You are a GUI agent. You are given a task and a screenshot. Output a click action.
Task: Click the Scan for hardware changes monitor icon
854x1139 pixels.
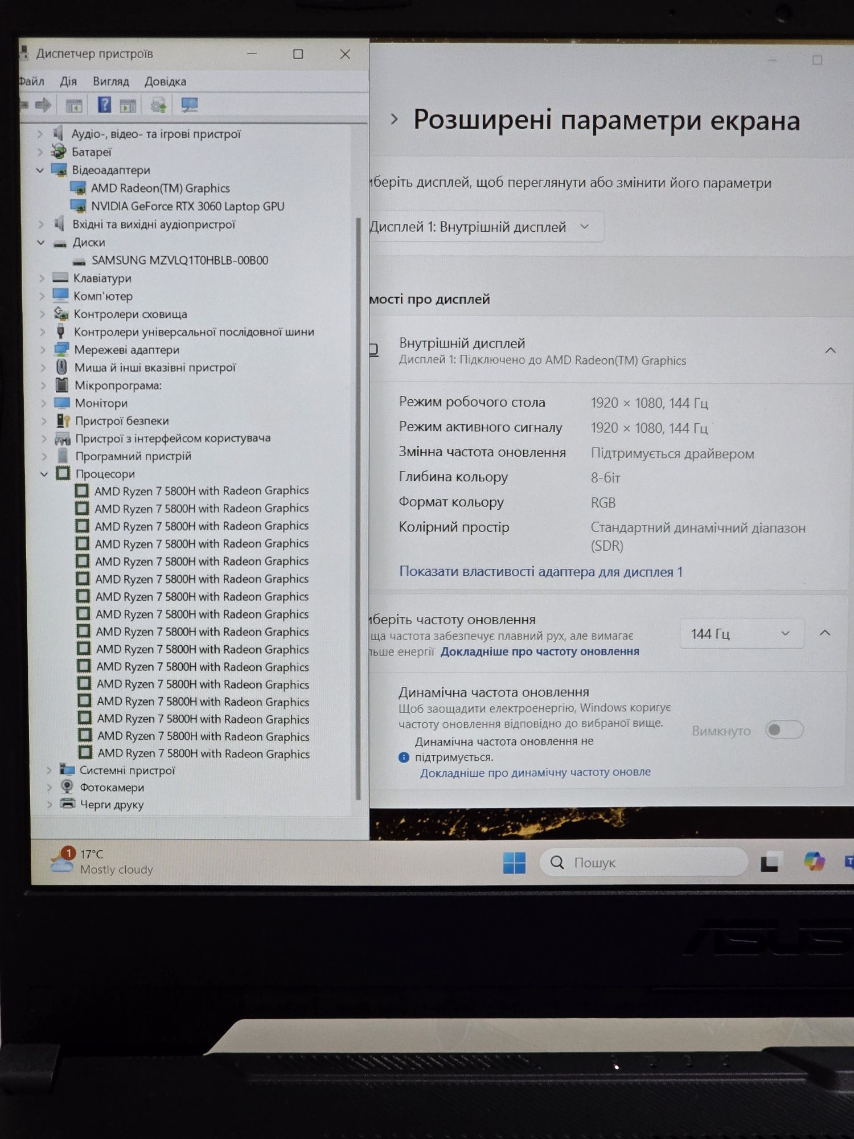(189, 105)
